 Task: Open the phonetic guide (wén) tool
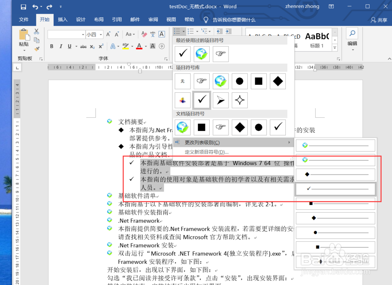[x=153, y=34]
